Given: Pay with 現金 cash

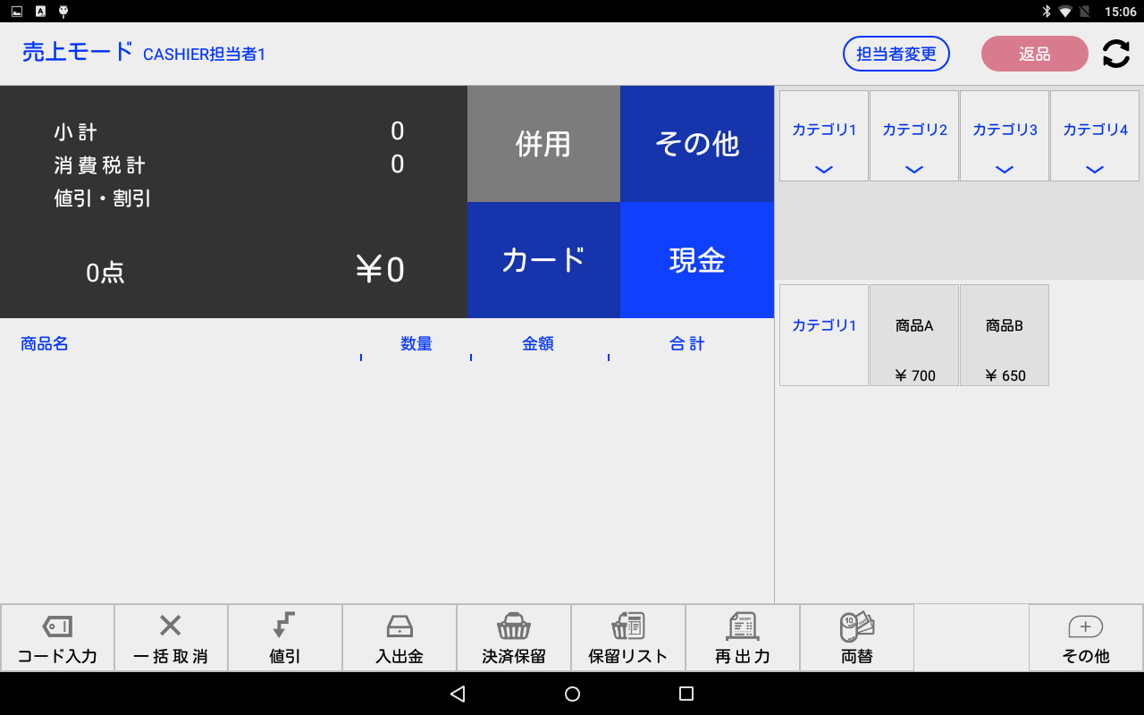Looking at the screenshot, I should [x=697, y=260].
